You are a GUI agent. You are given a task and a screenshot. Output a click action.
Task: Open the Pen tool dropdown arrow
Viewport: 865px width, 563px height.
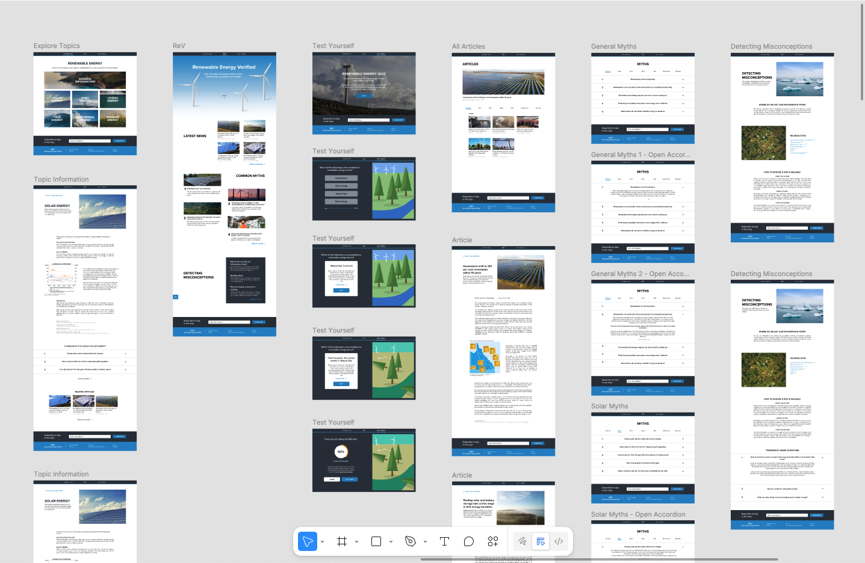click(x=426, y=542)
